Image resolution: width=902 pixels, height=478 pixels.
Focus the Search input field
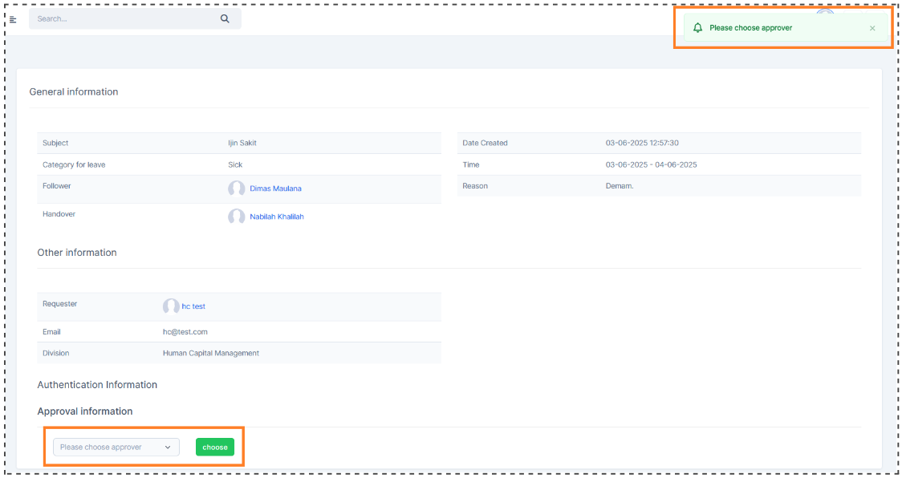pos(120,19)
